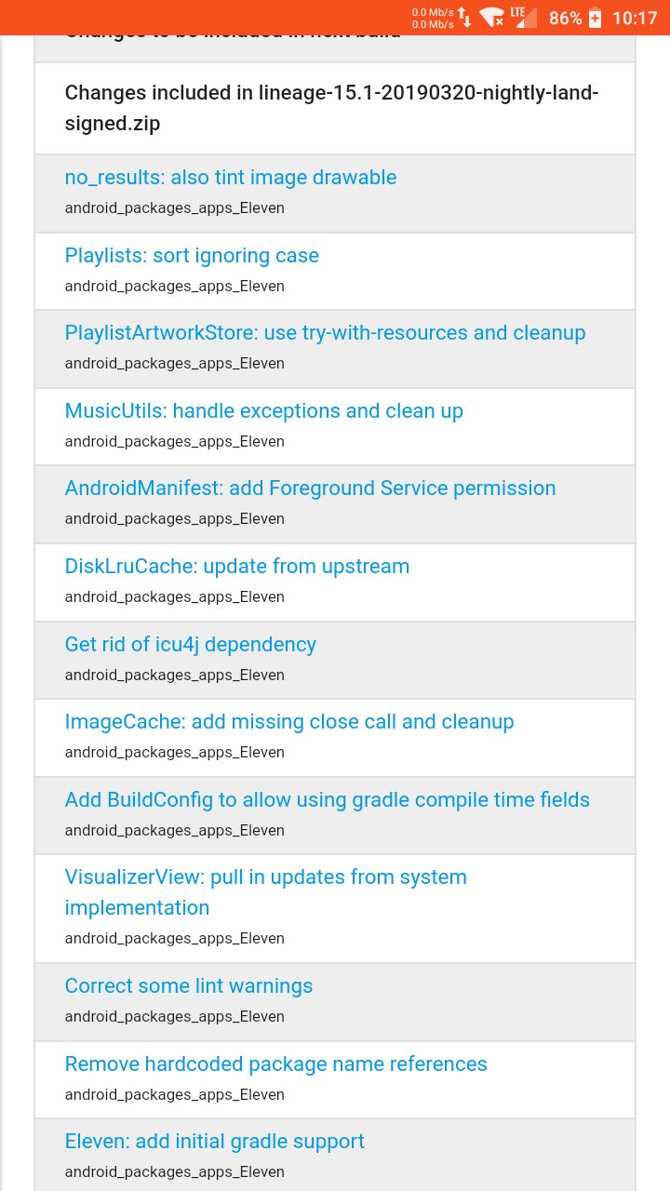Open 'Correct some lint warnings' change

tap(189, 986)
